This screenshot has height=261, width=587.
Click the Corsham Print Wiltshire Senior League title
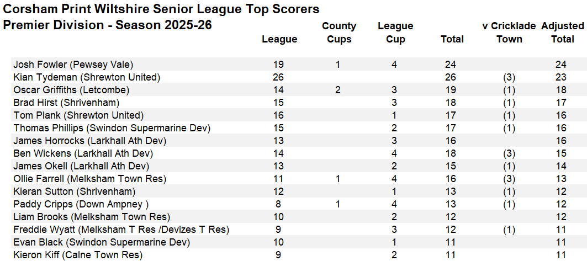click(x=161, y=9)
